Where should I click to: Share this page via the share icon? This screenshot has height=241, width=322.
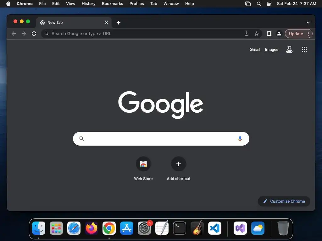click(x=247, y=34)
